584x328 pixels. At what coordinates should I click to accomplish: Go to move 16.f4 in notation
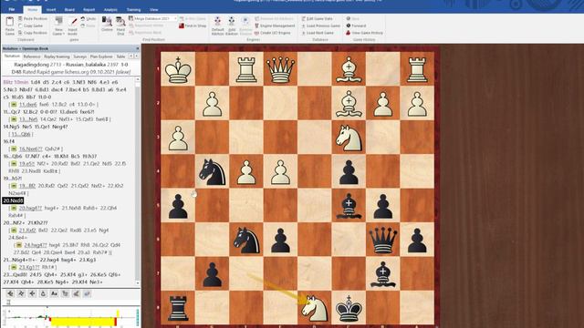pos(8,141)
